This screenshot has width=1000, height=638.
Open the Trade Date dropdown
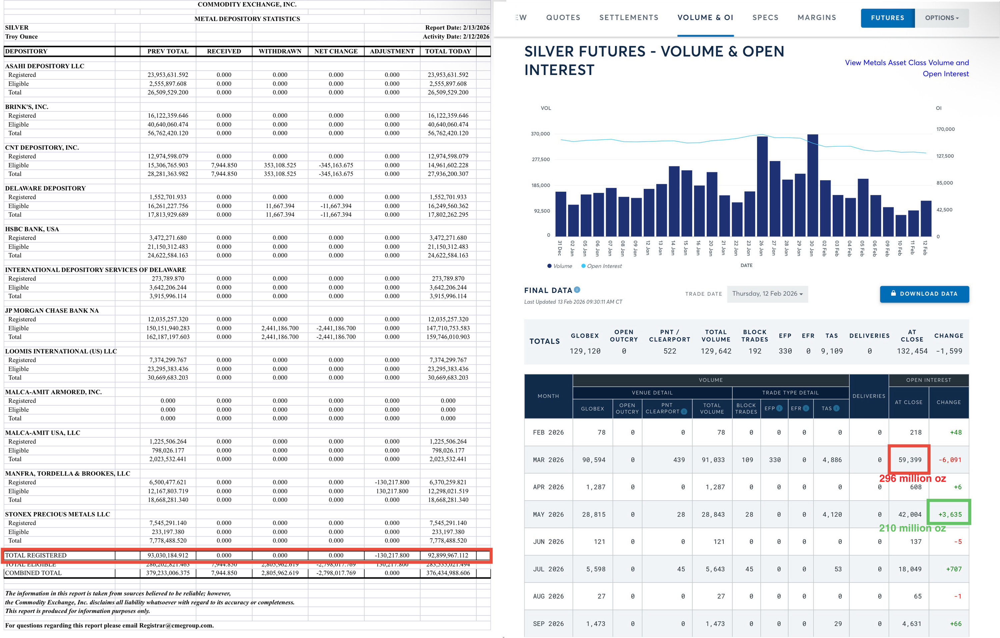[767, 294]
